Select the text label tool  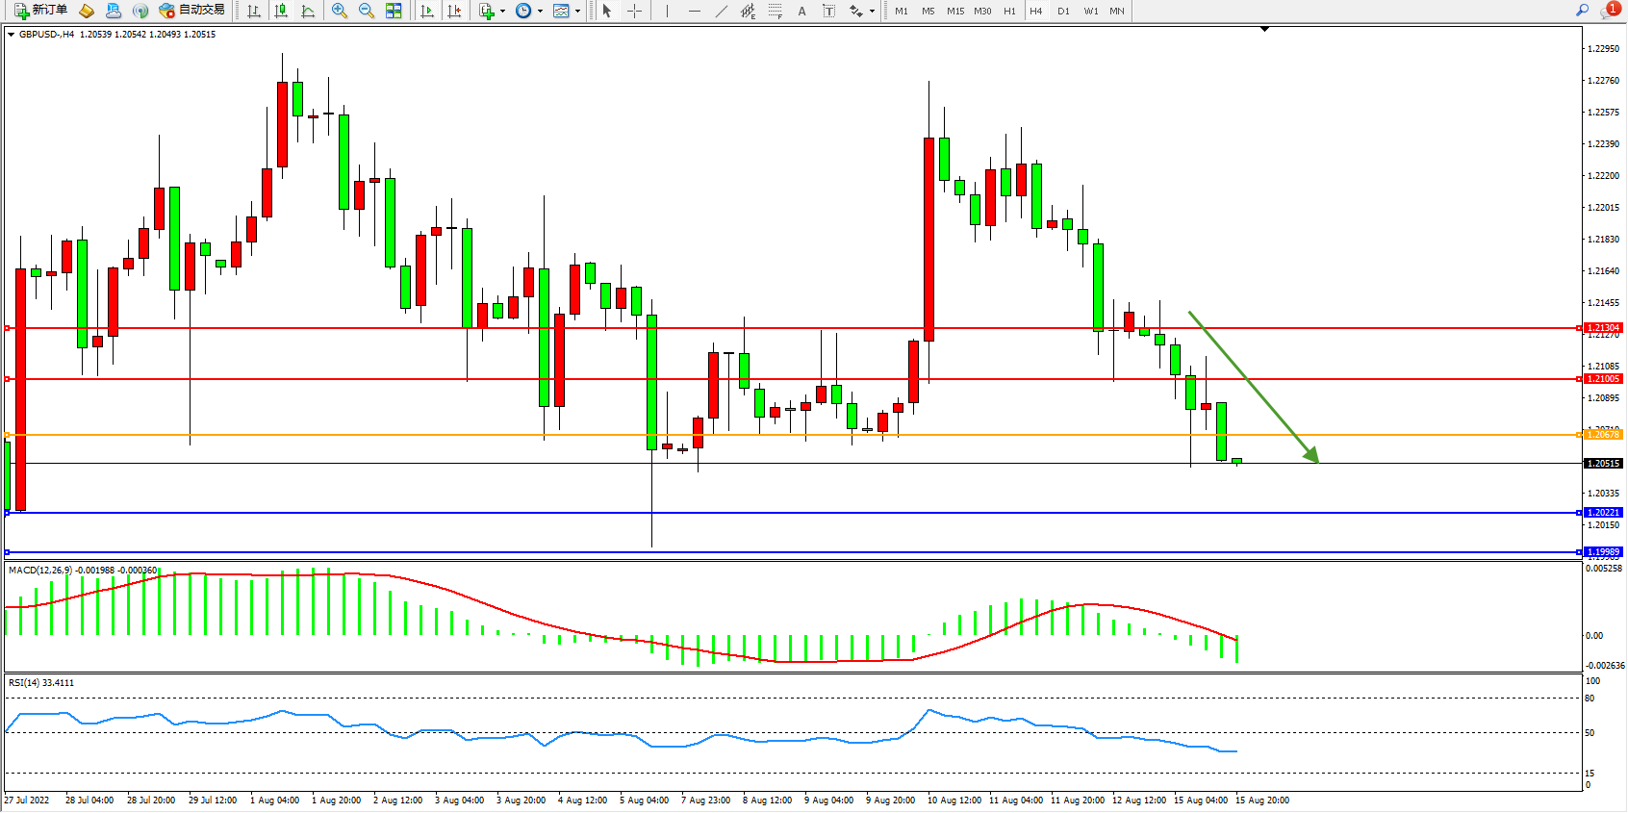pos(801,11)
